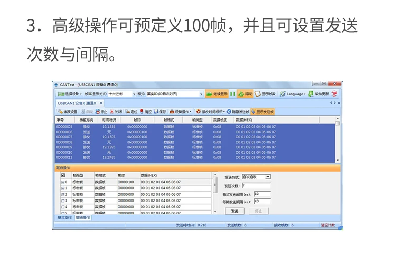Switch to the 基本操作 tab

click(x=65, y=218)
